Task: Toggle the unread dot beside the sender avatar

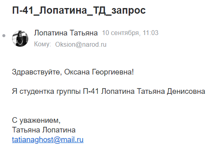Action: pyautogui.click(x=4, y=36)
